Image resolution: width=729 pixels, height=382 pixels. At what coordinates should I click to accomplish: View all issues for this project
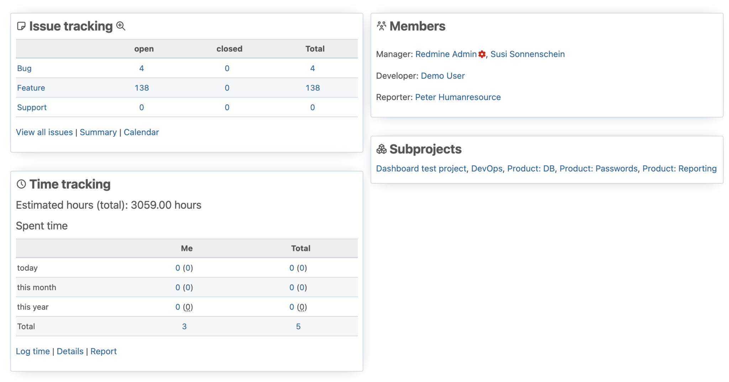[x=44, y=132]
